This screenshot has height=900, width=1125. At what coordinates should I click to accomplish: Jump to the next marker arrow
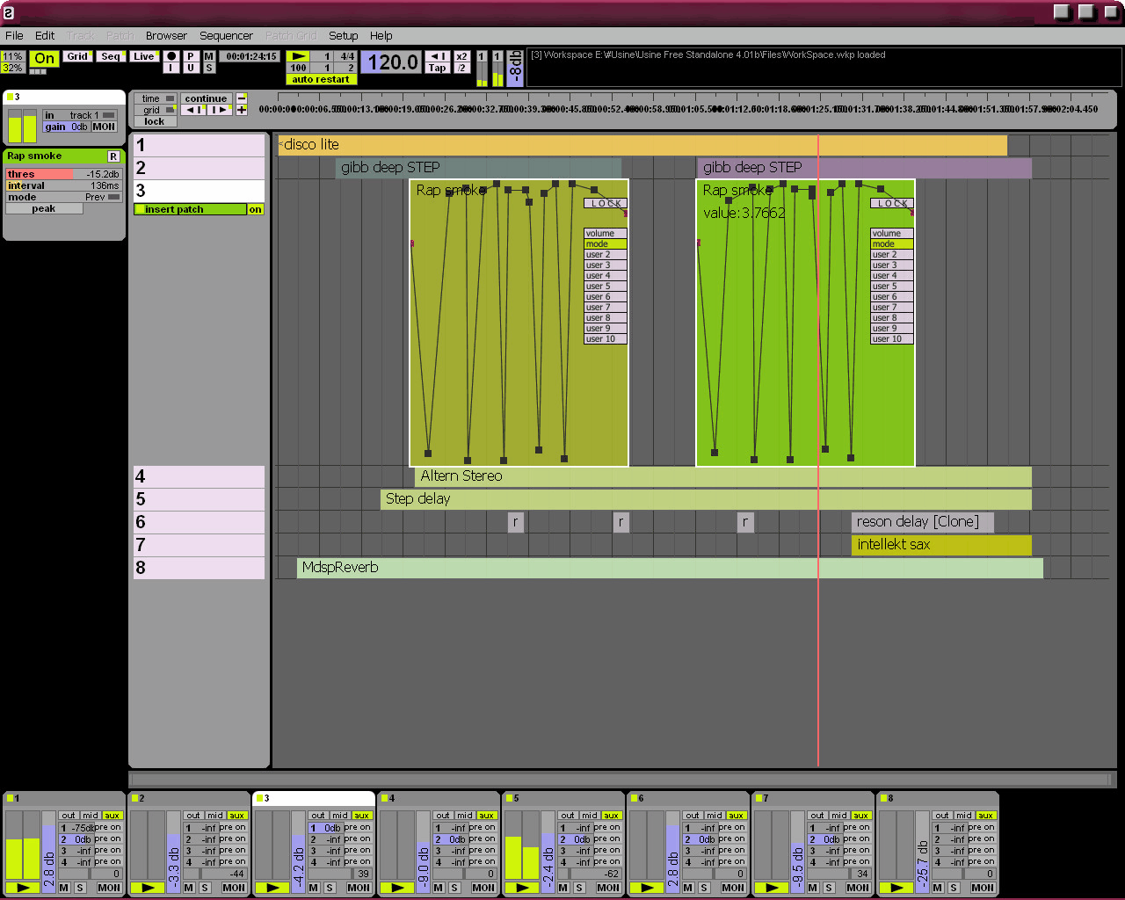219,111
